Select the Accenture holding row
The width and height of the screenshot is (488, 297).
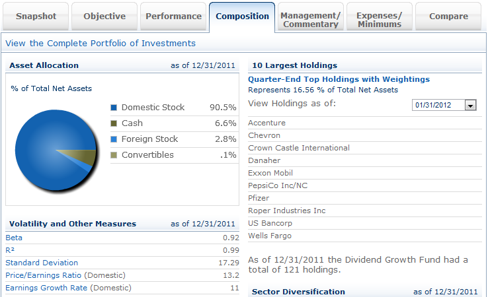click(x=365, y=123)
